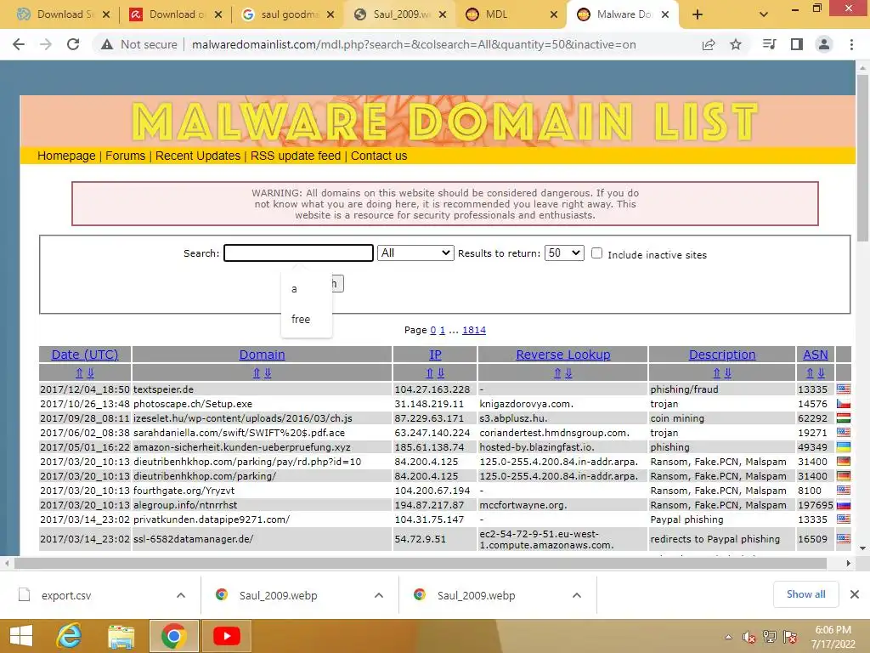Expand options for export.csv download
Image resolution: width=870 pixels, height=653 pixels.
coord(181,595)
